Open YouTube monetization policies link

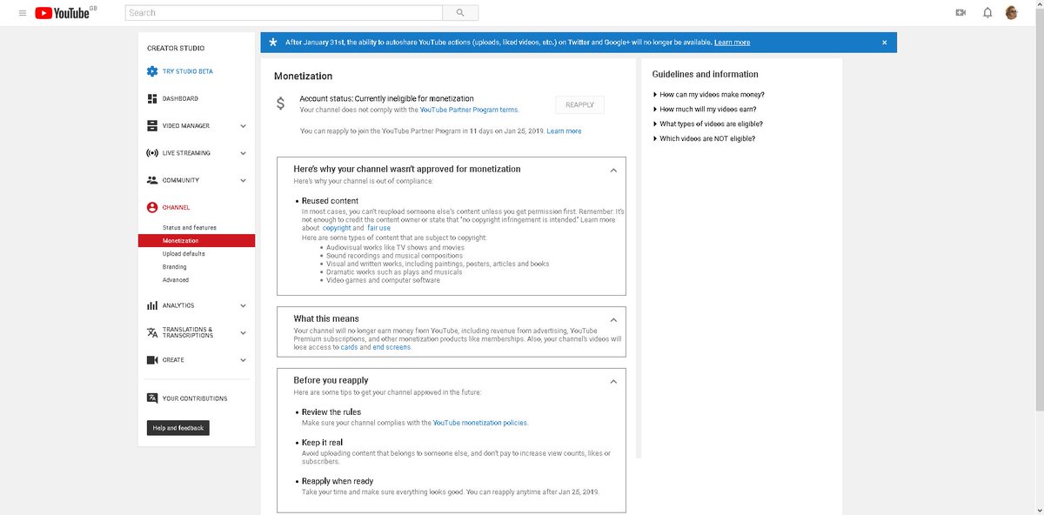pyautogui.click(x=480, y=423)
